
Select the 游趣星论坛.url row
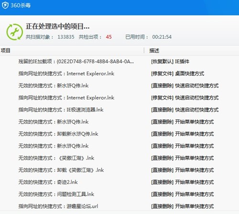[119, 206]
